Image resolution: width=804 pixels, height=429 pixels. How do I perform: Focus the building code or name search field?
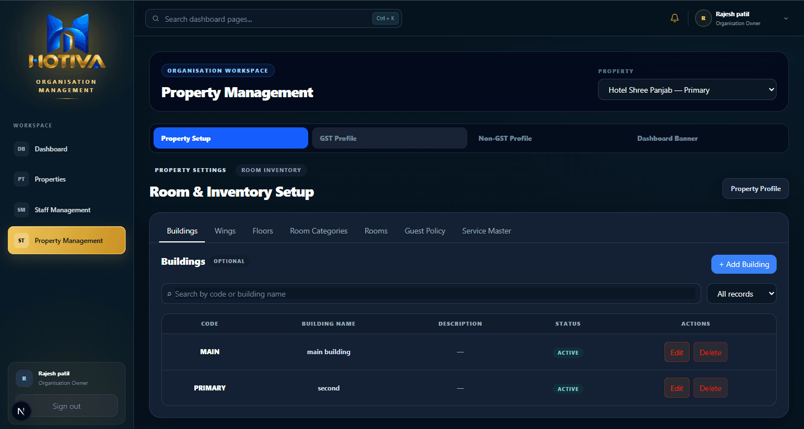(431, 294)
